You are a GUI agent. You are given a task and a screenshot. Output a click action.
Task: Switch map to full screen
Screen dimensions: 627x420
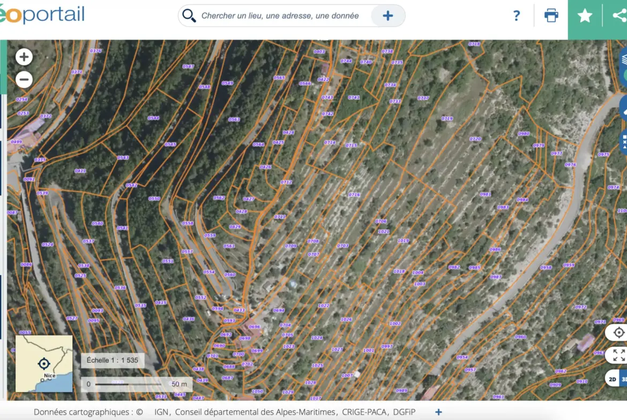tap(618, 355)
